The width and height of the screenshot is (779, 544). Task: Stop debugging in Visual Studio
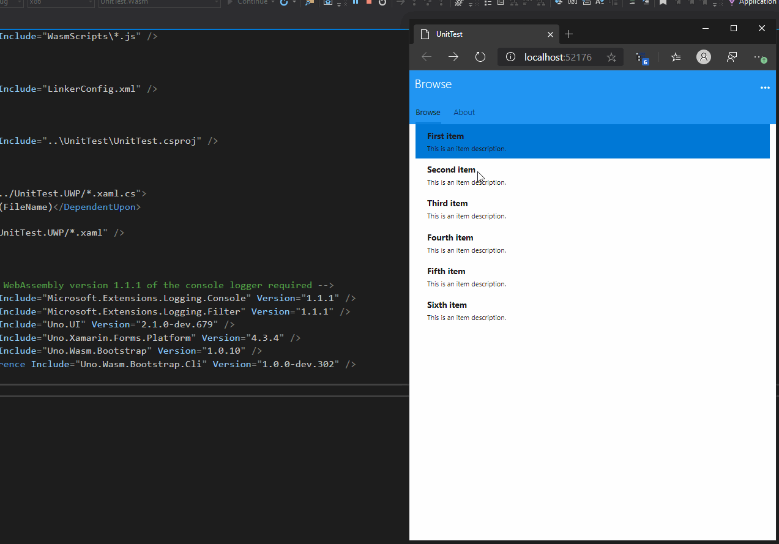click(369, 2)
